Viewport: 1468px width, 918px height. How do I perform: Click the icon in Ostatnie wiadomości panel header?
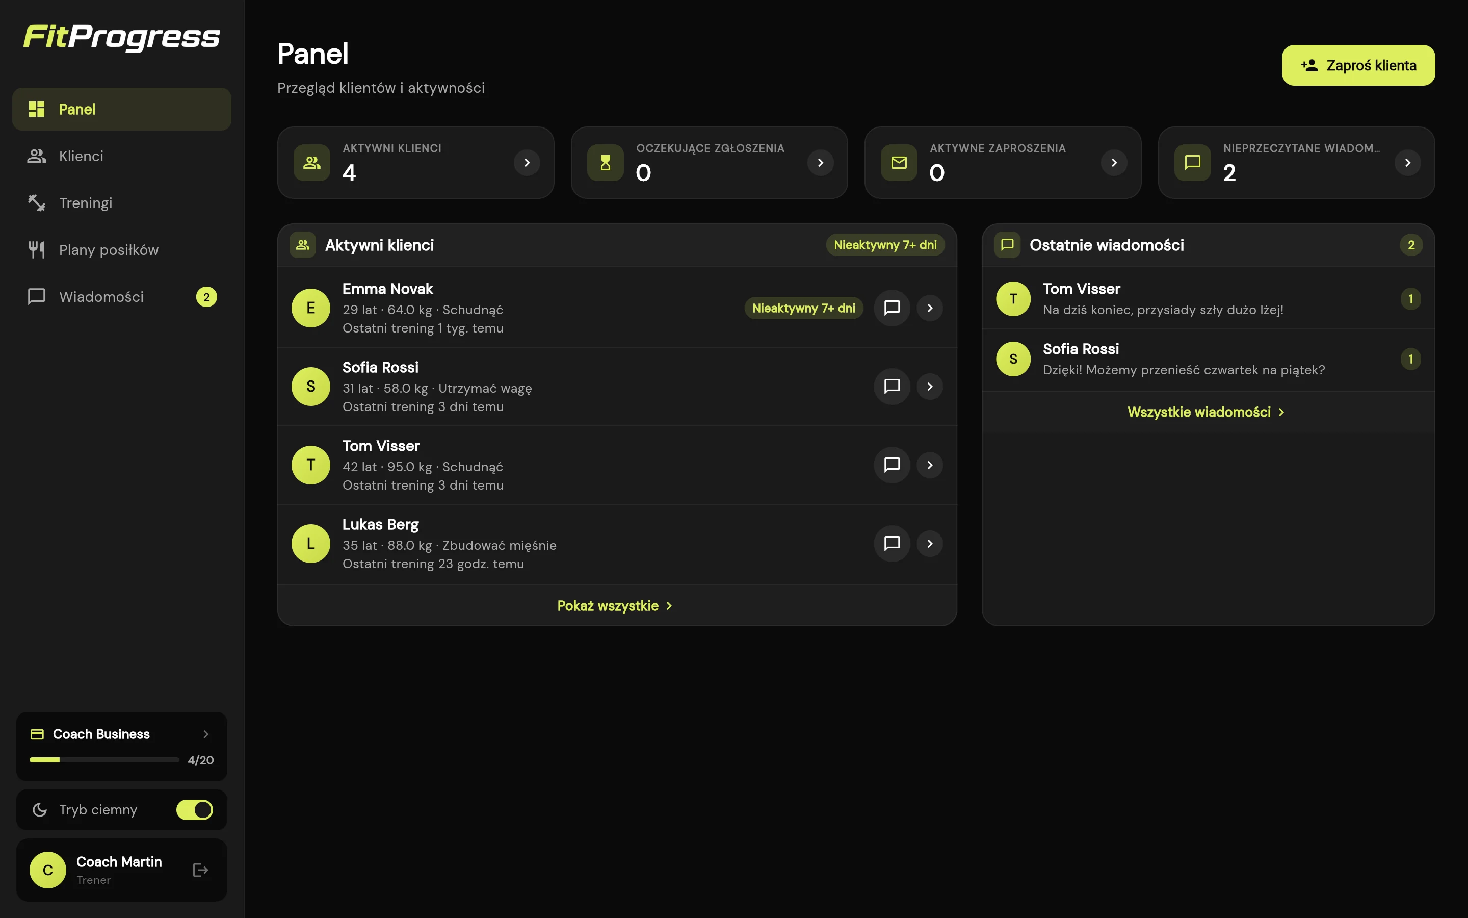[x=1007, y=245]
